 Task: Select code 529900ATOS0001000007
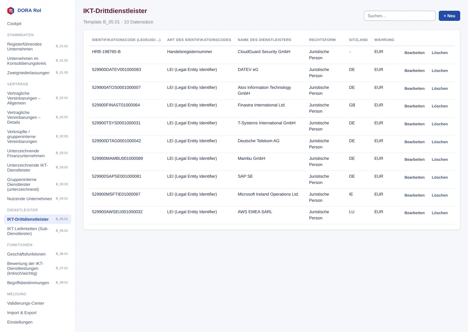tap(116, 88)
